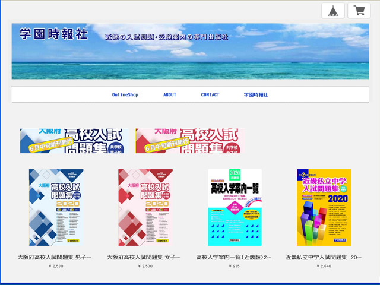Screen dimensions: 380x285
Task: Open the CONTACT page
Action: pos(210,95)
